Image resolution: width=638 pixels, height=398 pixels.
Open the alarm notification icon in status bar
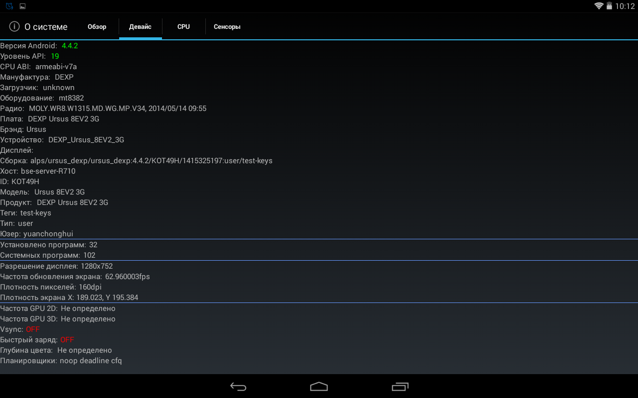[x=9, y=6]
